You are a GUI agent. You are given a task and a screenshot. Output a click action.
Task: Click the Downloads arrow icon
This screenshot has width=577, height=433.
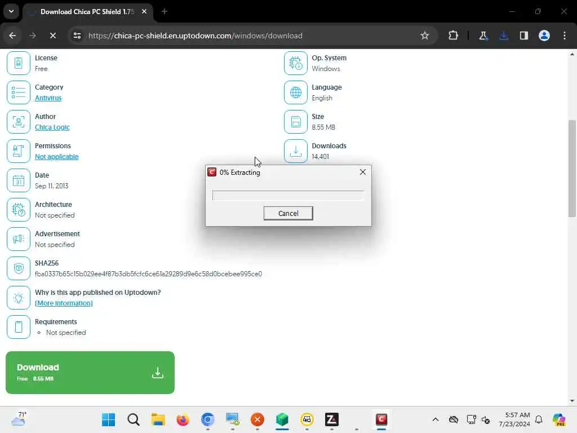[x=295, y=151]
